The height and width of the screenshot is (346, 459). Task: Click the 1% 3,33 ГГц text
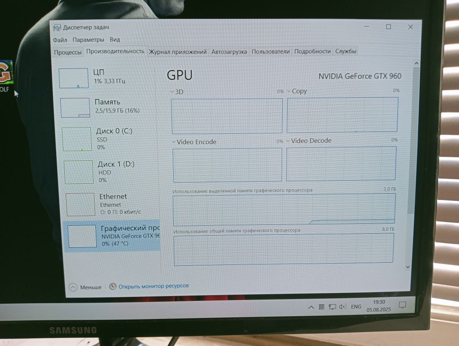pyautogui.click(x=109, y=81)
